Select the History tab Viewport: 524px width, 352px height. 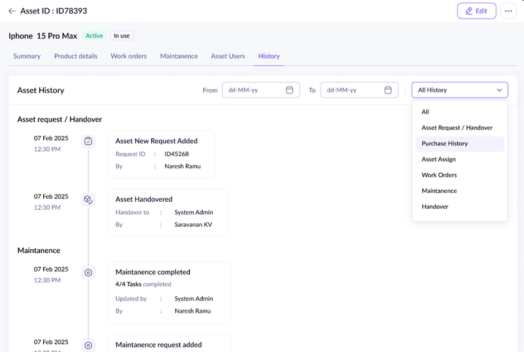pyautogui.click(x=269, y=56)
